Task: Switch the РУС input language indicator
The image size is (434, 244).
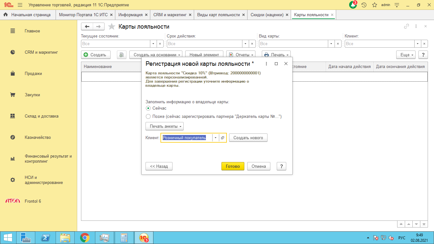Action: coord(402,238)
